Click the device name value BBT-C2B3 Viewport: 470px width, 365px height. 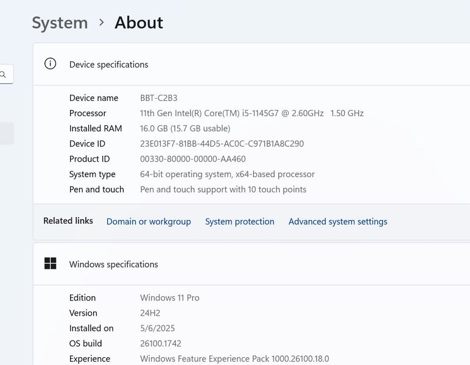[x=158, y=98]
